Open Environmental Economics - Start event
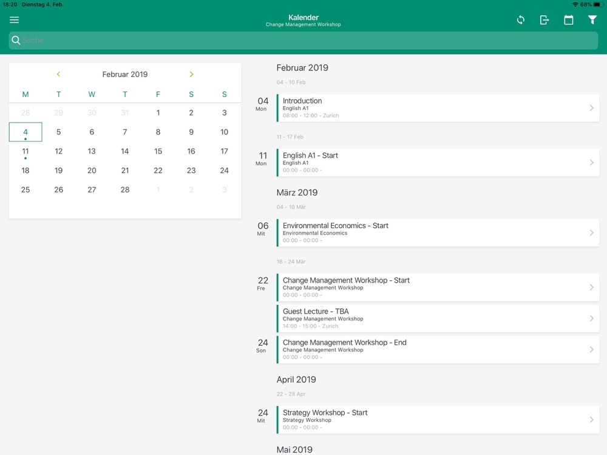607x455 pixels. click(x=438, y=232)
